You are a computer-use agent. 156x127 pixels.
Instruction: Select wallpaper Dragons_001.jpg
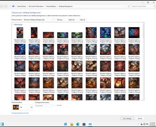[x=20, y=33]
